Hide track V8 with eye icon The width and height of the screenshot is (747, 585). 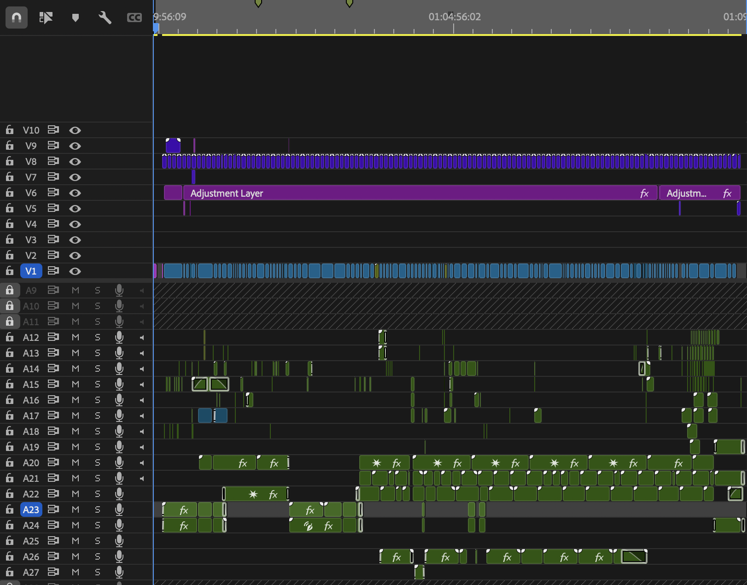tap(75, 162)
